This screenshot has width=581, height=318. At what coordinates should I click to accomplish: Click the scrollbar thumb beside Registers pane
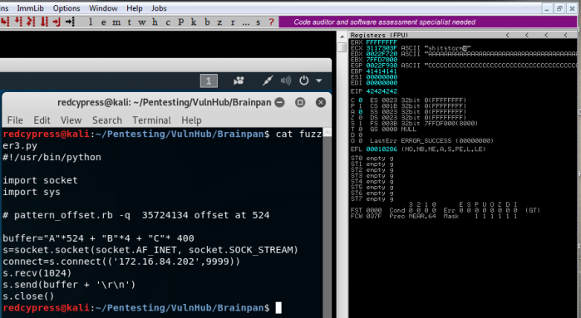(342, 47)
